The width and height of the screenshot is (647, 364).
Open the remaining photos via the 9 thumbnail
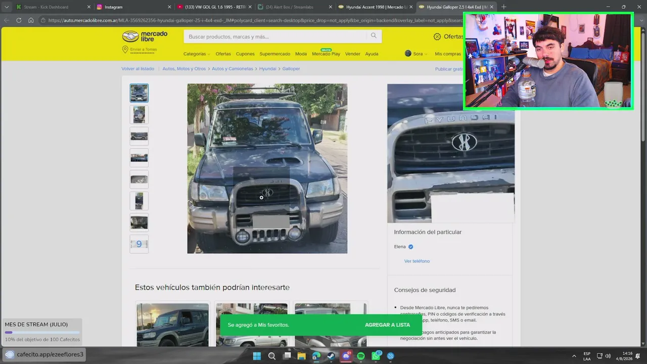pyautogui.click(x=139, y=244)
